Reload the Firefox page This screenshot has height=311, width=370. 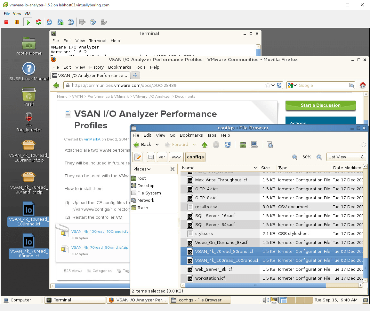pyautogui.click(x=279, y=85)
